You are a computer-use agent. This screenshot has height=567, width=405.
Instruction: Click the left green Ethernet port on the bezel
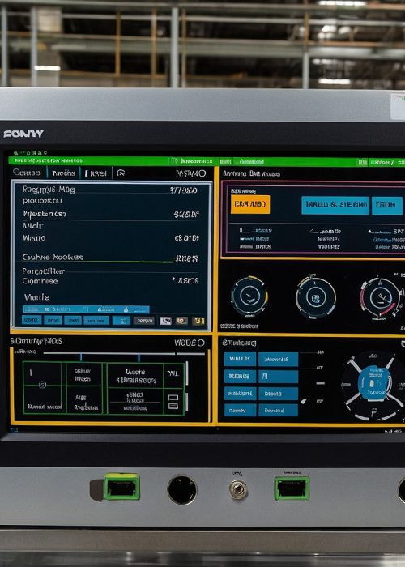point(122,487)
